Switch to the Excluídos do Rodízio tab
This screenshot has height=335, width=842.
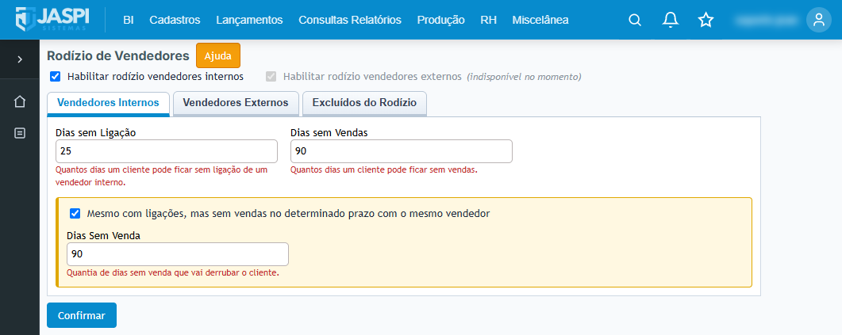tap(364, 103)
